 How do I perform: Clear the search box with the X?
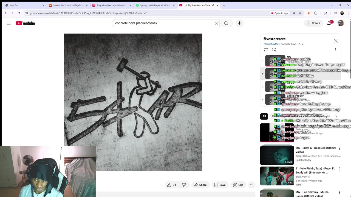tap(216, 23)
